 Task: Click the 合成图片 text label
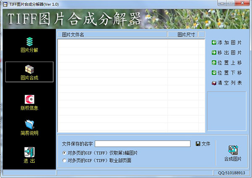pos(233,159)
